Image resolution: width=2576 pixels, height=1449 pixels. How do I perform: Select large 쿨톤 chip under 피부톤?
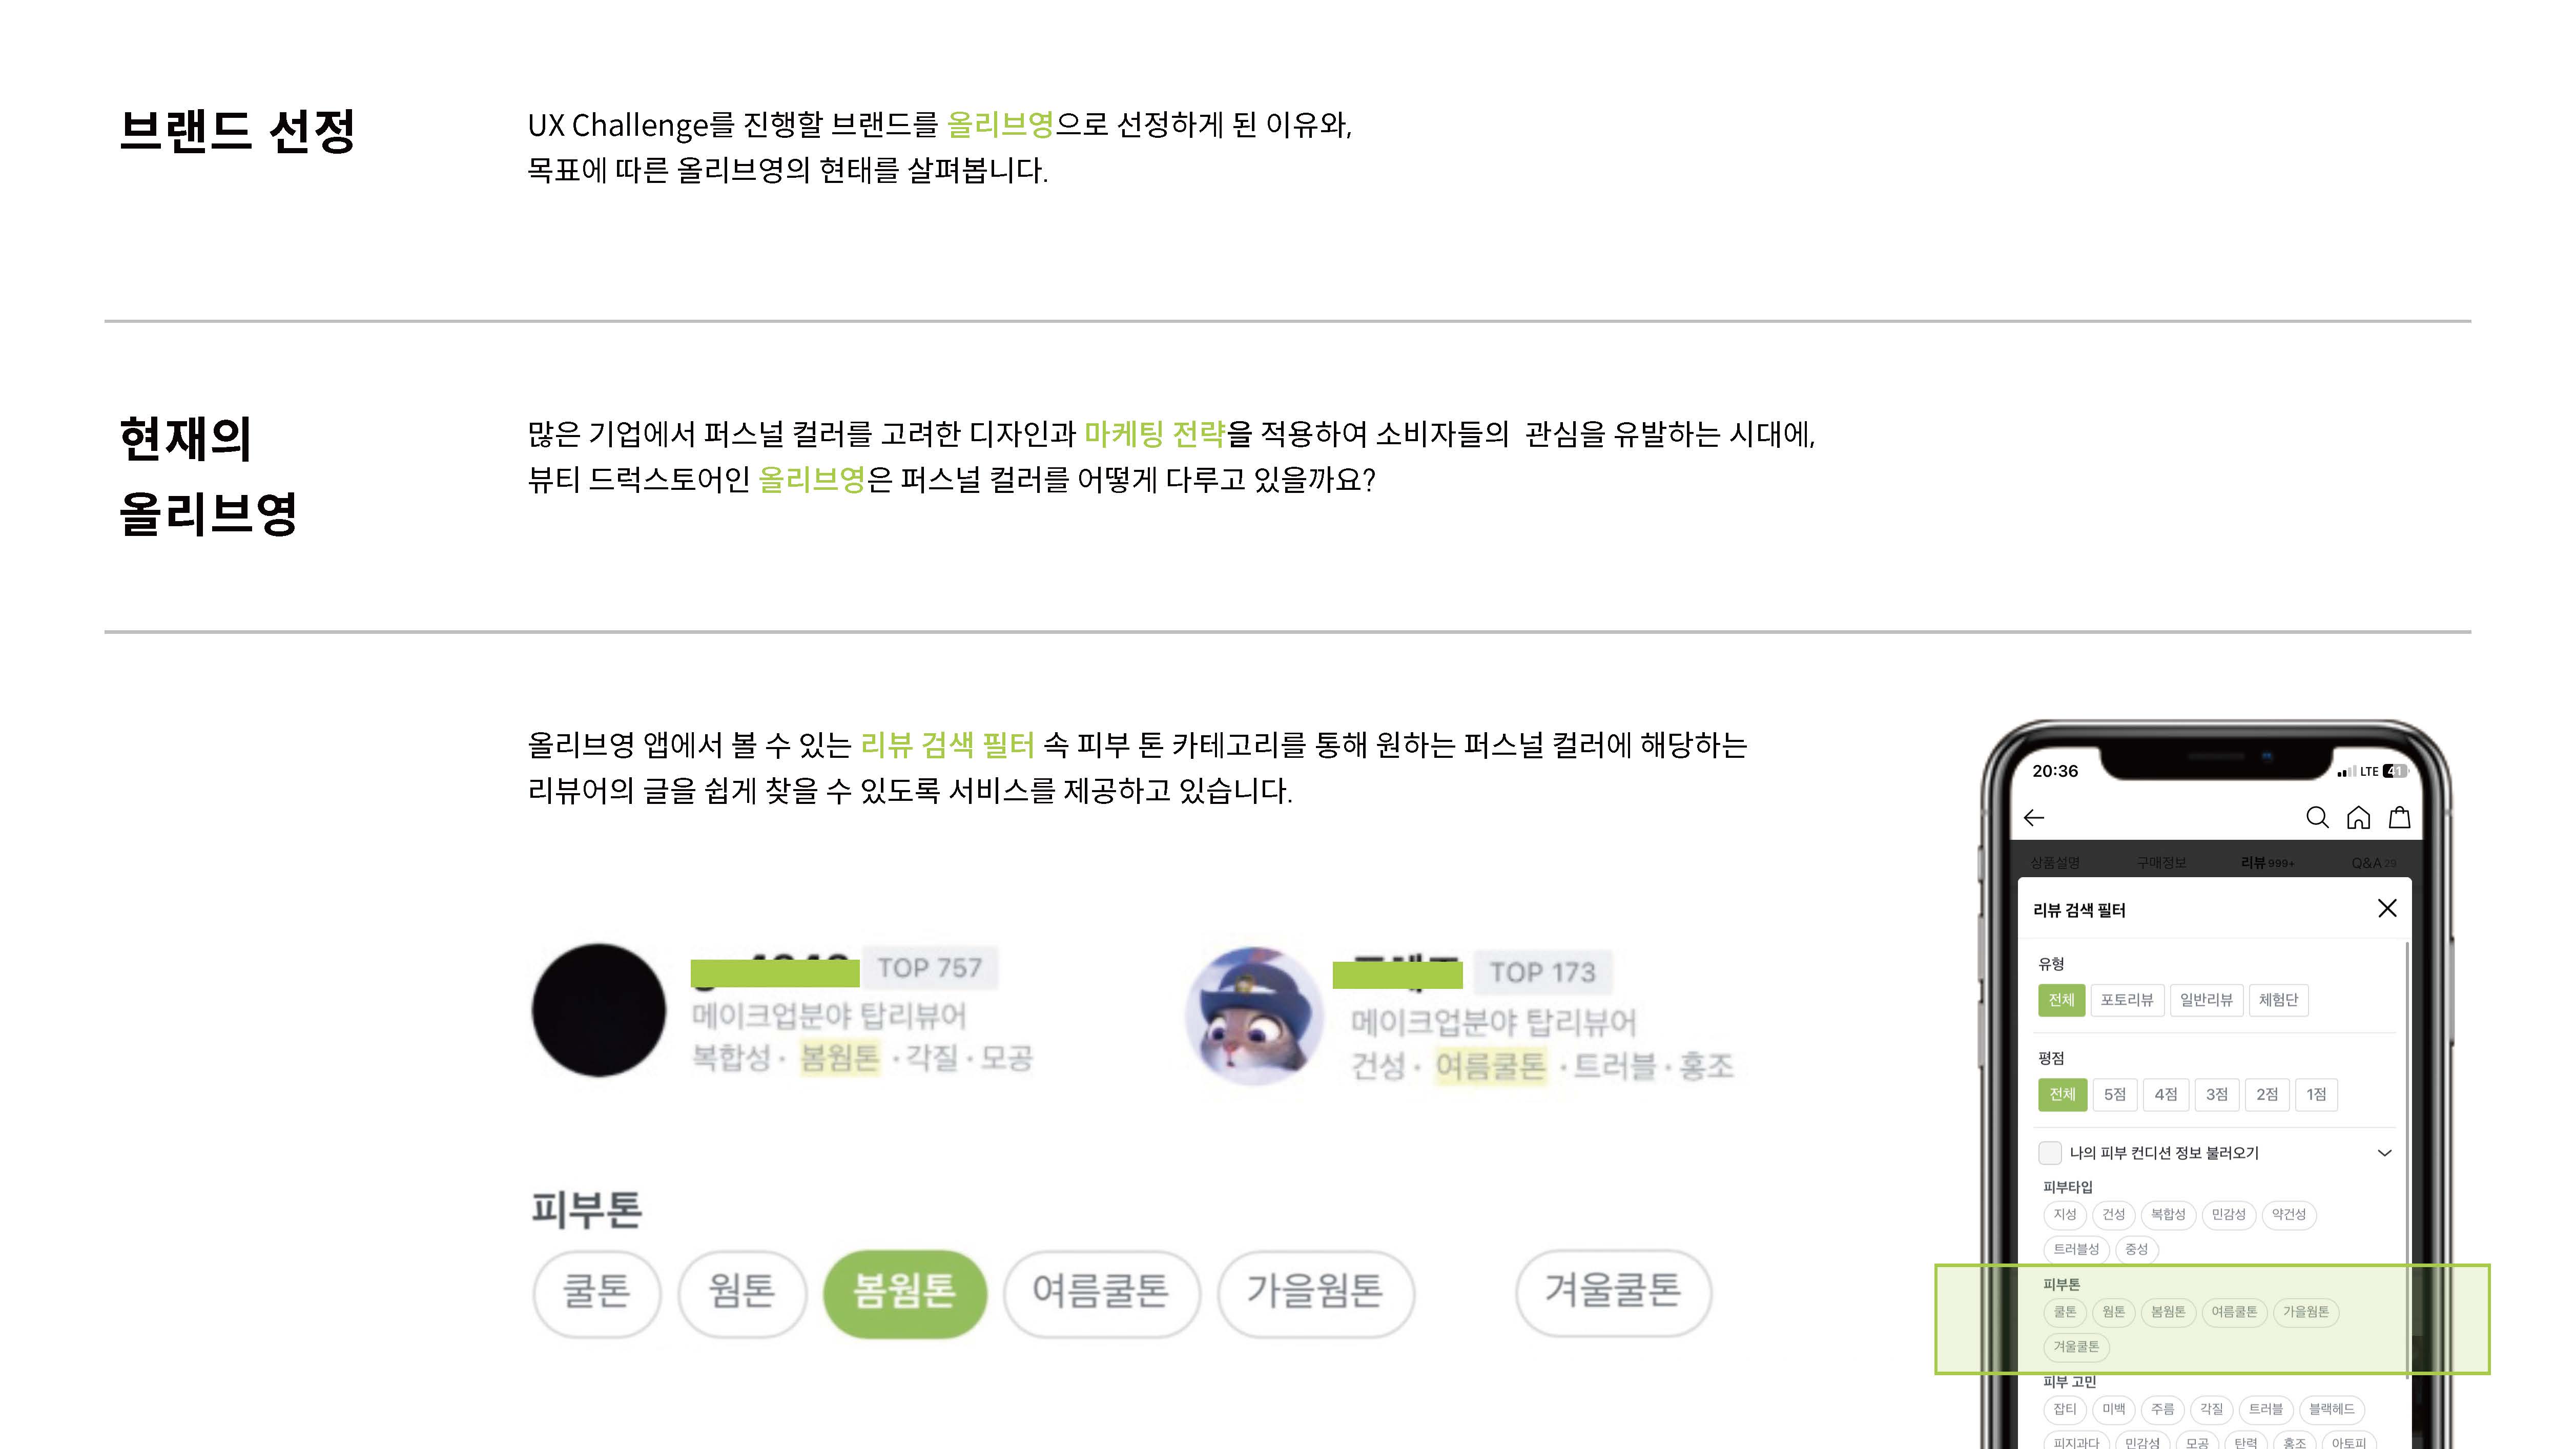[x=597, y=1292]
